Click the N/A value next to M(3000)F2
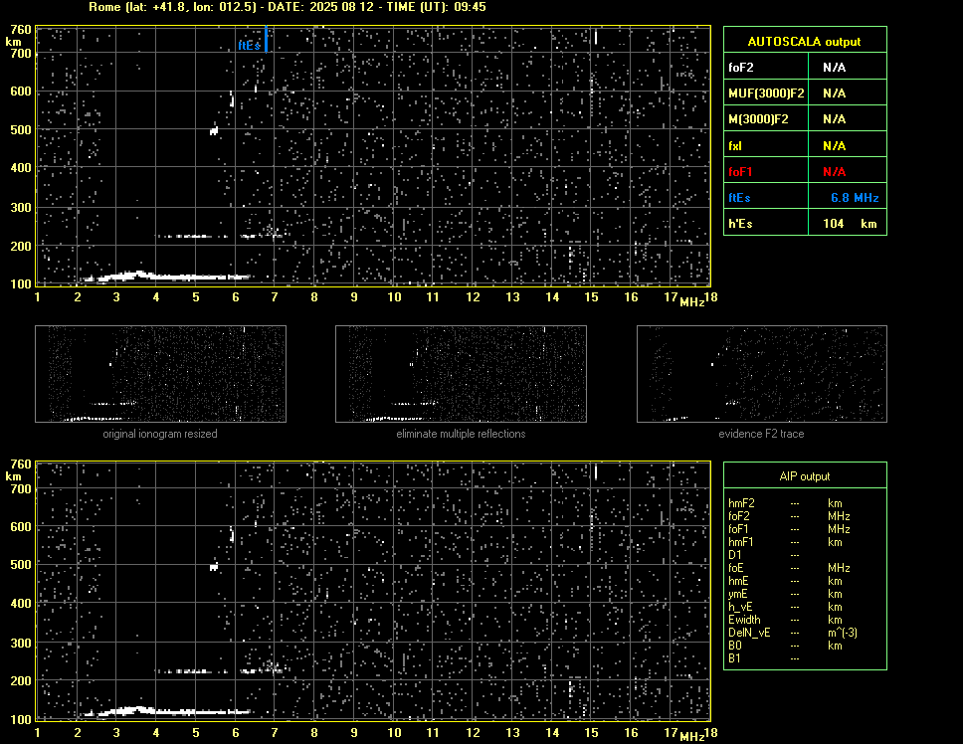This screenshot has height=744, width=963. [834, 119]
